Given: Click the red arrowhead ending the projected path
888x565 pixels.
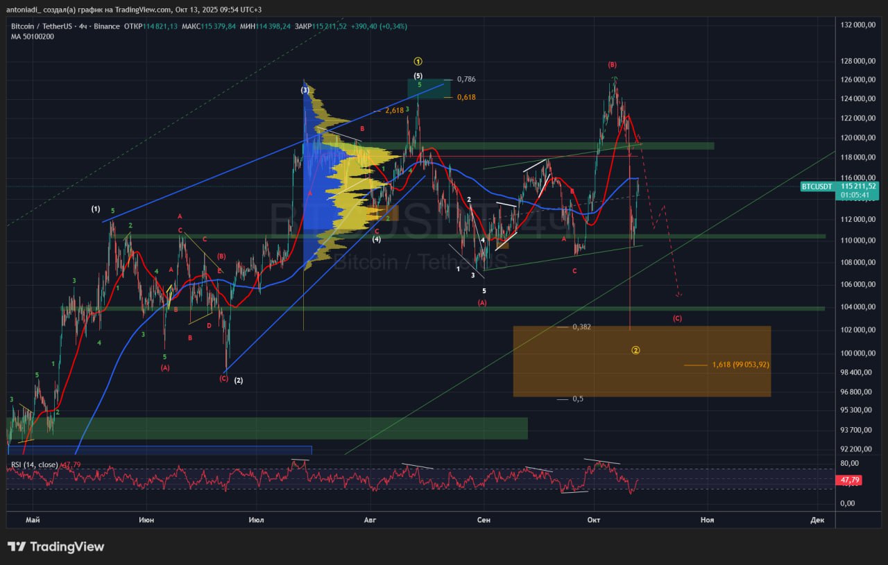Looking at the screenshot, I should click(679, 295).
